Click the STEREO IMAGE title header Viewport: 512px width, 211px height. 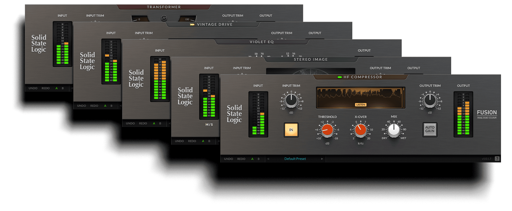tap(311, 60)
